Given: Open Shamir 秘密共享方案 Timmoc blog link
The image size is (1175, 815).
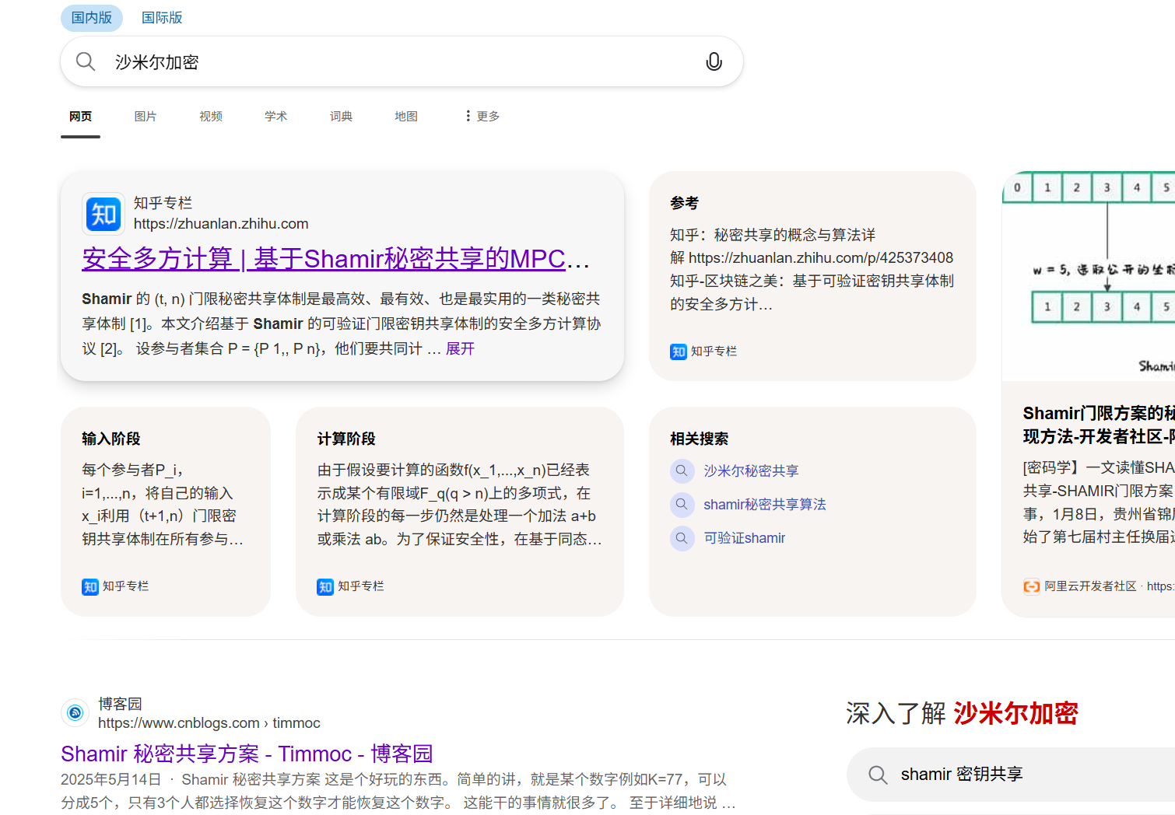Looking at the screenshot, I should (246, 754).
